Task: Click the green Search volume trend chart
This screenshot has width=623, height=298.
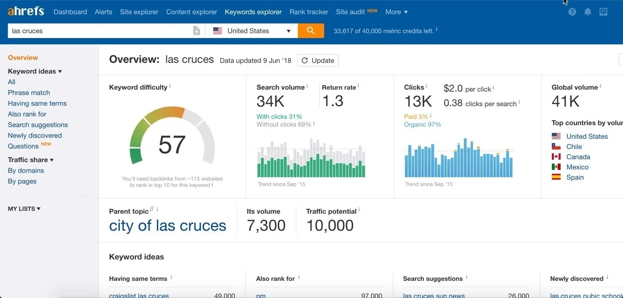Action: tap(311, 158)
